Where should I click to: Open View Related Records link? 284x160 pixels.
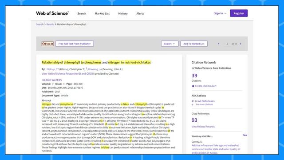(x=203, y=127)
